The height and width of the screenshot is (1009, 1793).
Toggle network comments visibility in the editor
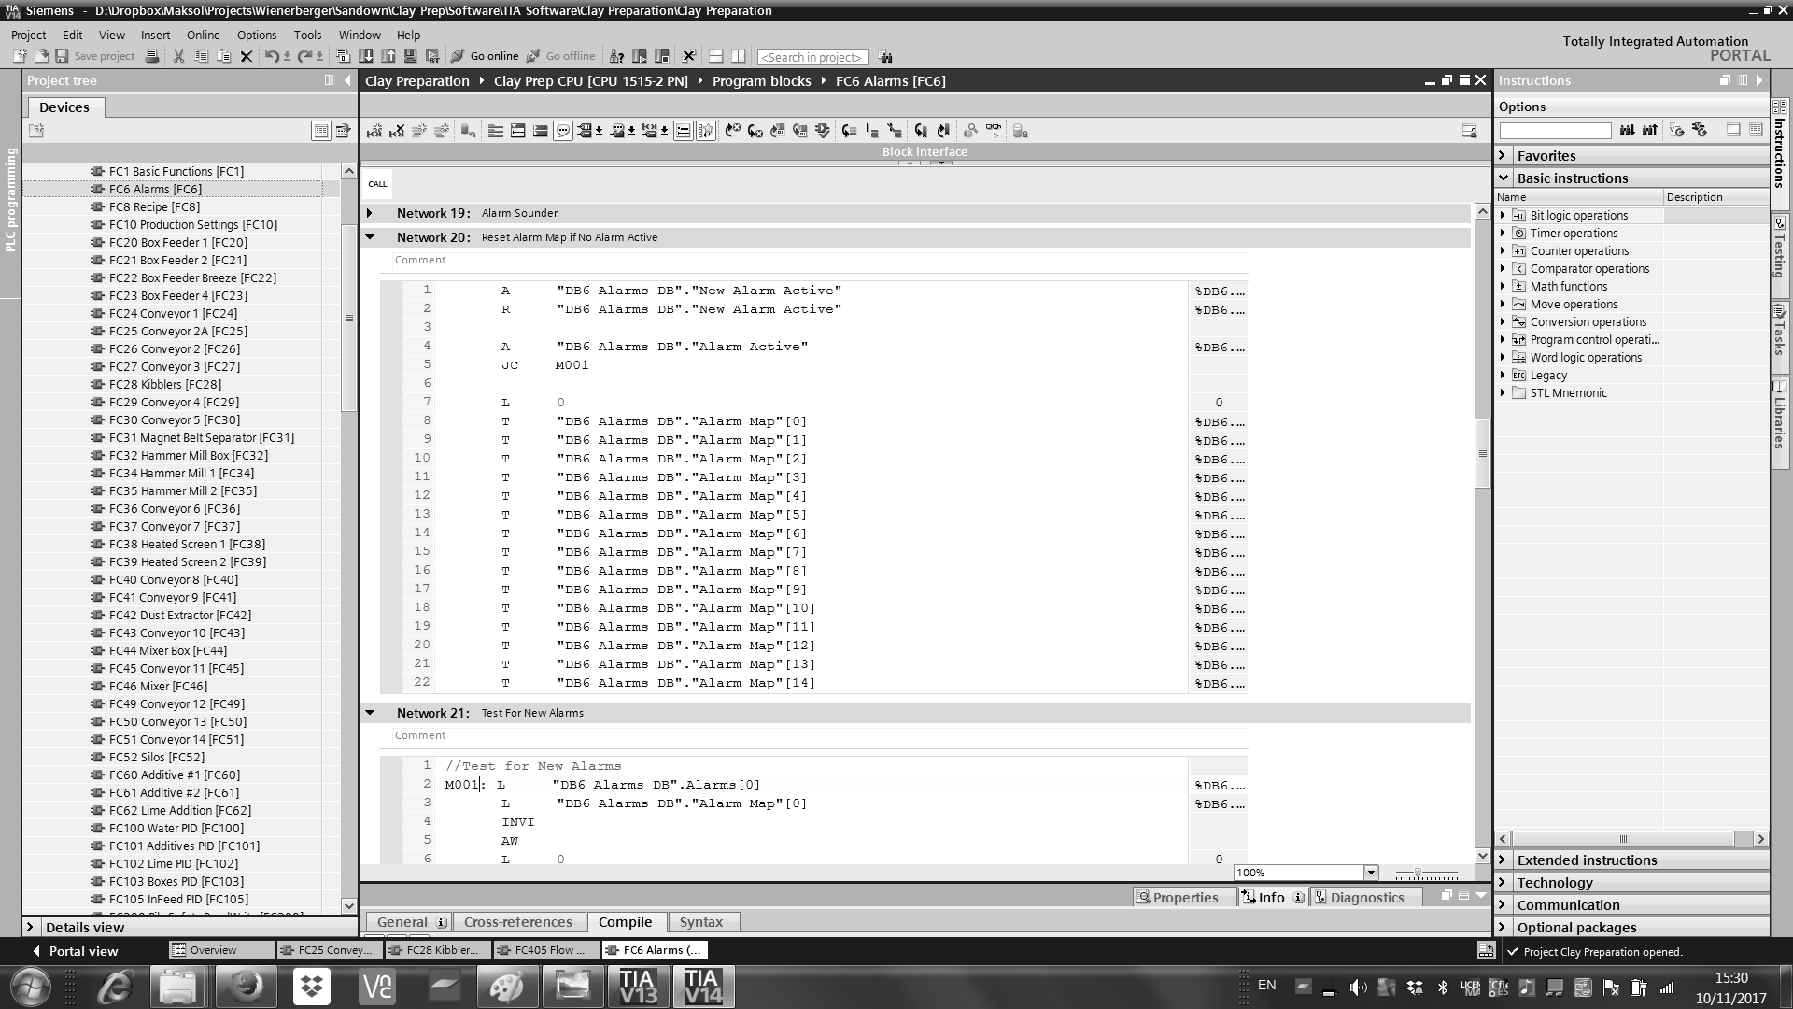point(564,131)
